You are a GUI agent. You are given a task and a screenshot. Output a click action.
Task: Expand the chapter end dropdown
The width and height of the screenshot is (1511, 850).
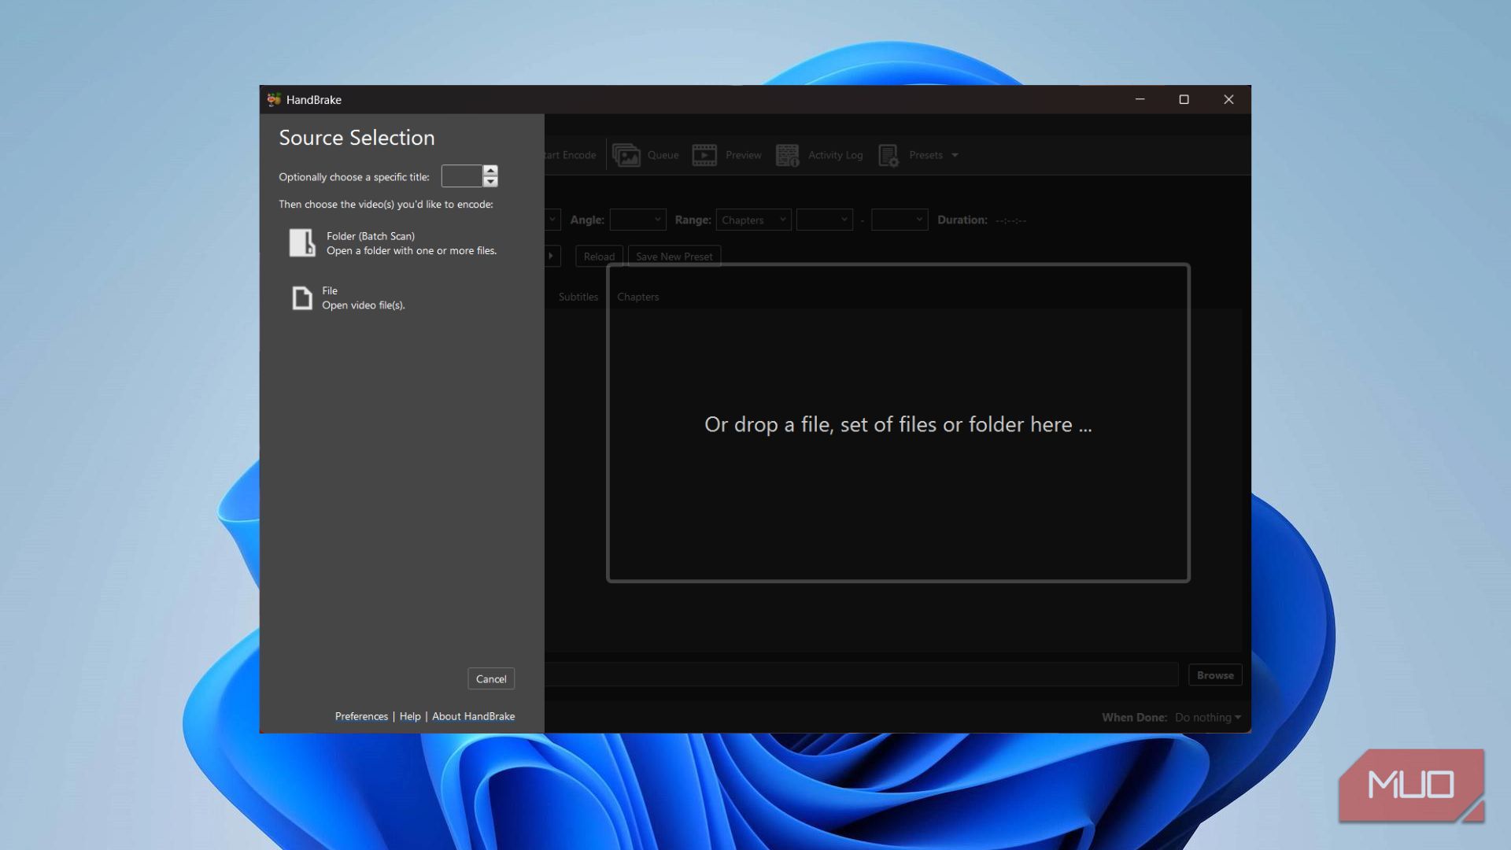coord(900,220)
